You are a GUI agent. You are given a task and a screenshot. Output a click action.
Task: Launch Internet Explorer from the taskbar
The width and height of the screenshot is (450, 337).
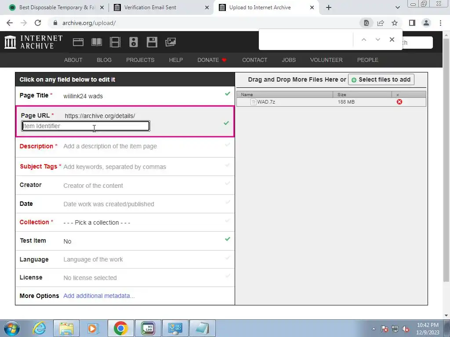39,328
